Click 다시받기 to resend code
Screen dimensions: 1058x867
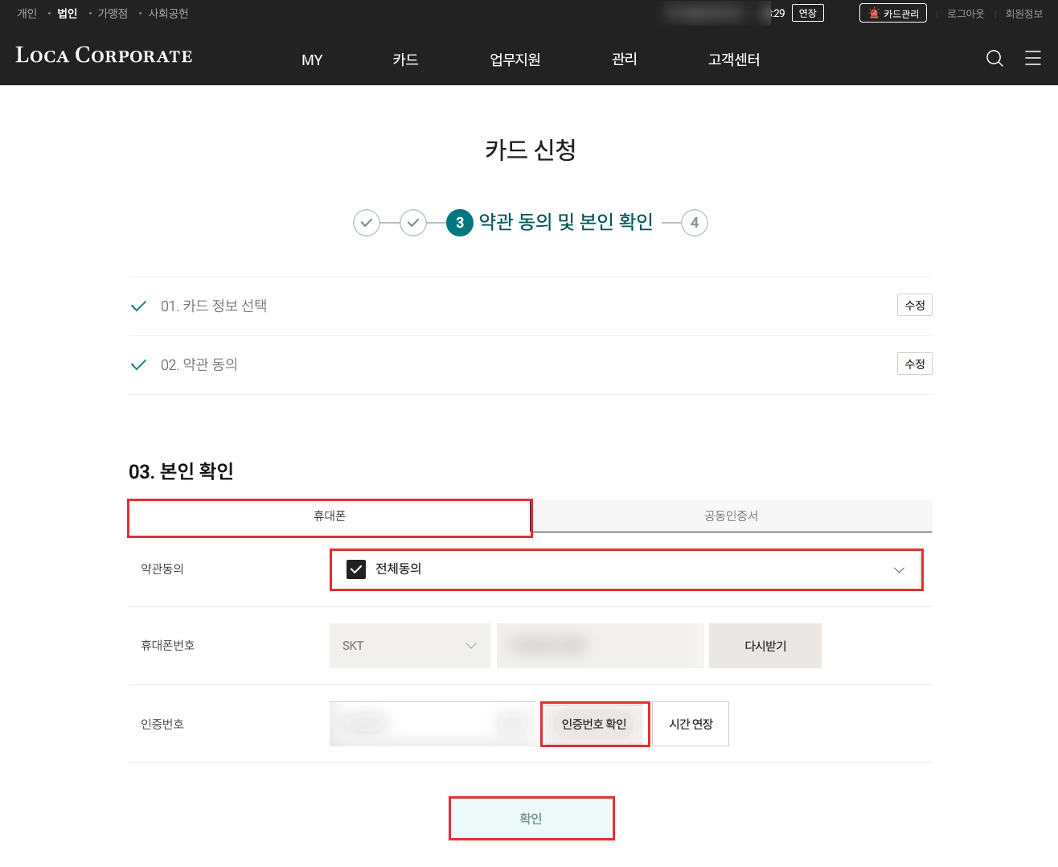click(765, 646)
